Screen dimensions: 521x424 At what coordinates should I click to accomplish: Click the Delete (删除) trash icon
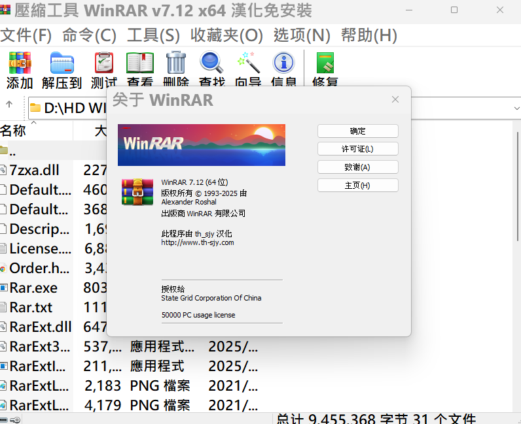176,62
